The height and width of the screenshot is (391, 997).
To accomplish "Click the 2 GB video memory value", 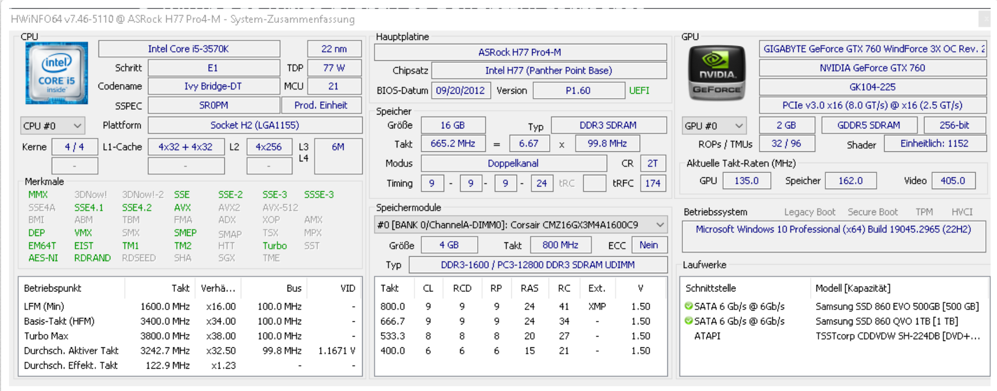I will (787, 125).
